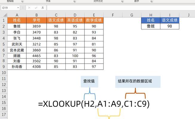Click 嫦娥's math score 96
The image size is (195, 119).
[x=94, y=56]
